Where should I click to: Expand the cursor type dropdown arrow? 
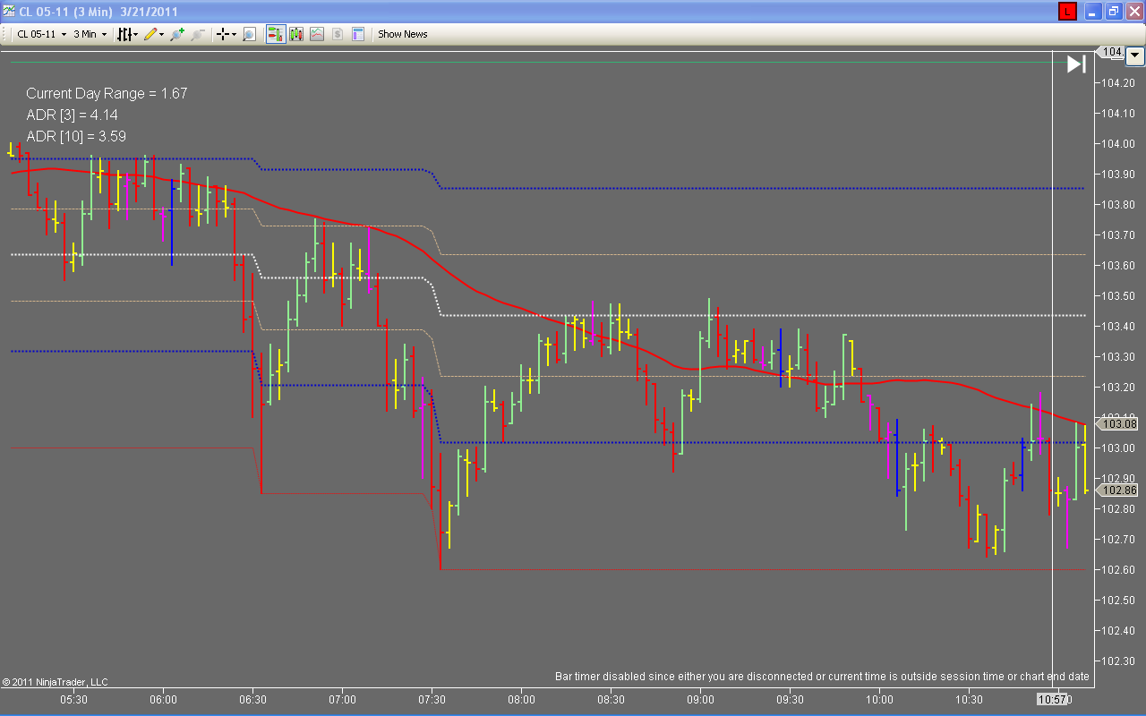(234, 34)
